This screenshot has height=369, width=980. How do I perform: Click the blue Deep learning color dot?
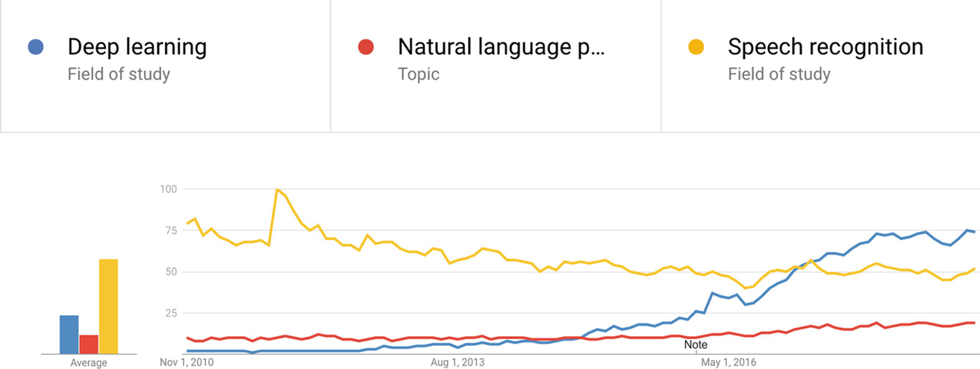click(x=35, y=47)
